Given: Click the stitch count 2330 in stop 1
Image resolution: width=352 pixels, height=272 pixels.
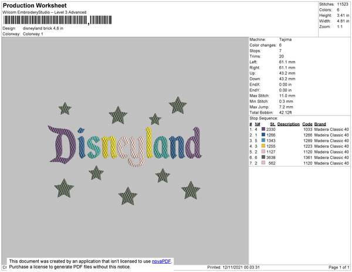Looking at the screenshot, I should 270,130.
